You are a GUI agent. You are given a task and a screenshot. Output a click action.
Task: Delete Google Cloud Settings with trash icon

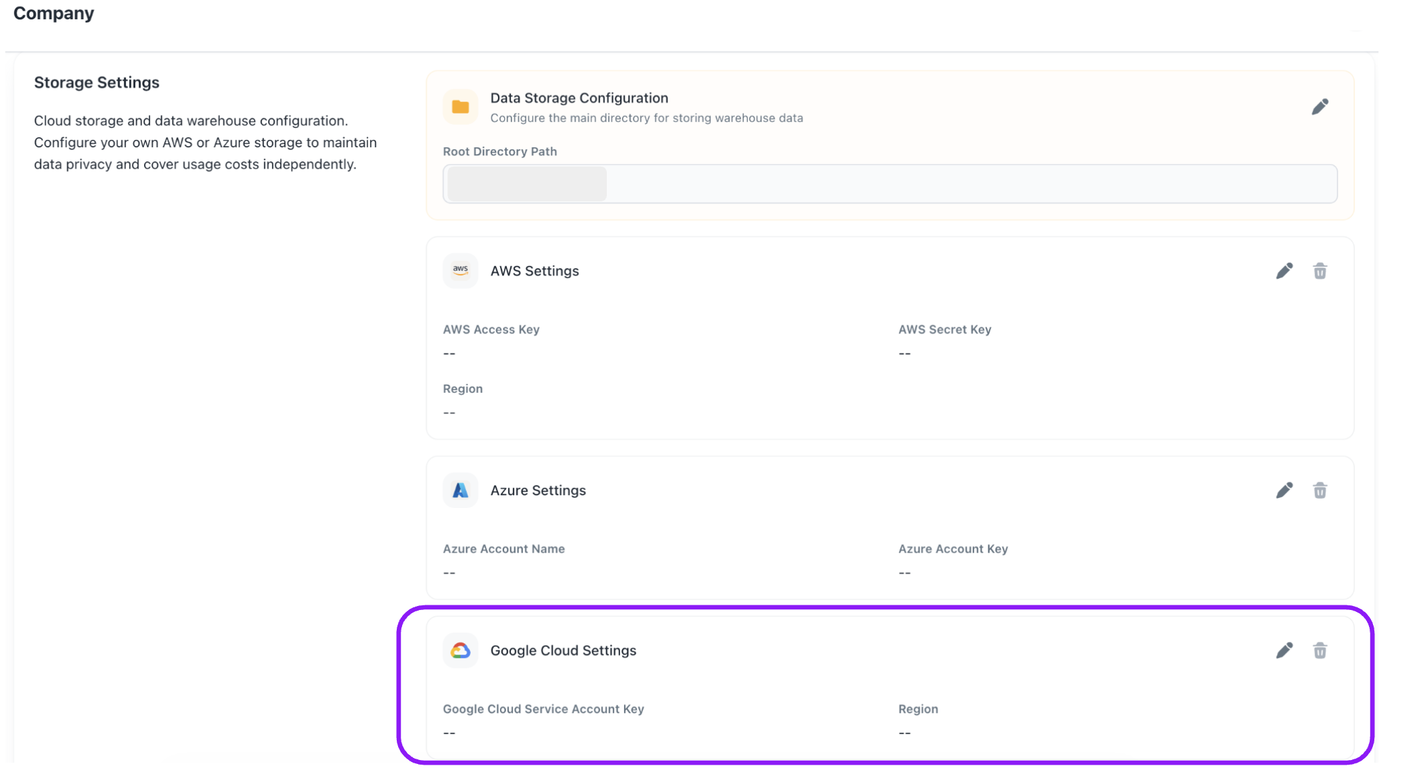click(x=1320, y=651)
